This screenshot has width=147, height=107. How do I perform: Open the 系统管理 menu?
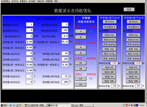(5, 1)
